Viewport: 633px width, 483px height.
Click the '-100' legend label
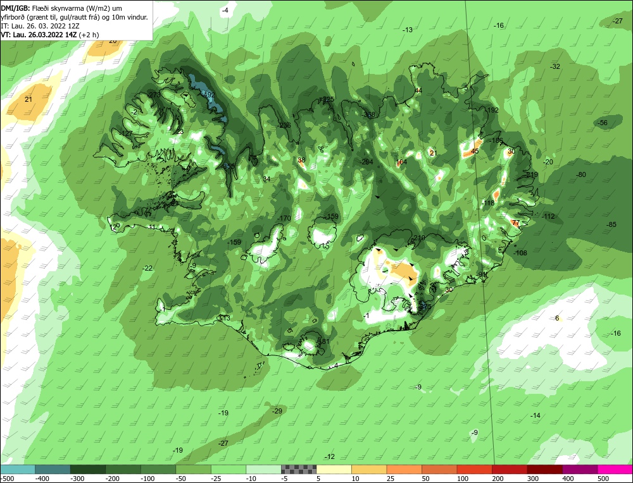click(x=147, y=479)
